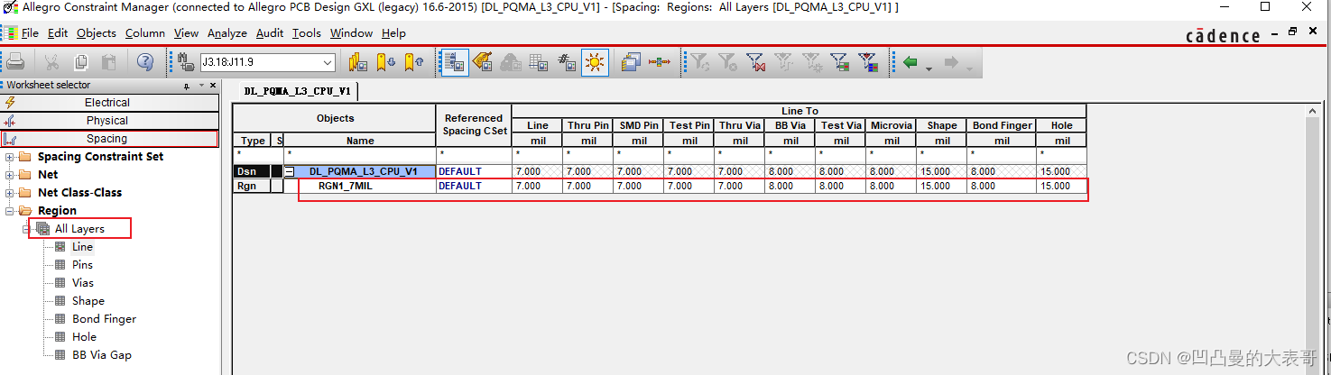Viewport: 1331px width, 375px height.
Task: Select the BB Via Gap worksheet
Action: 102,355
